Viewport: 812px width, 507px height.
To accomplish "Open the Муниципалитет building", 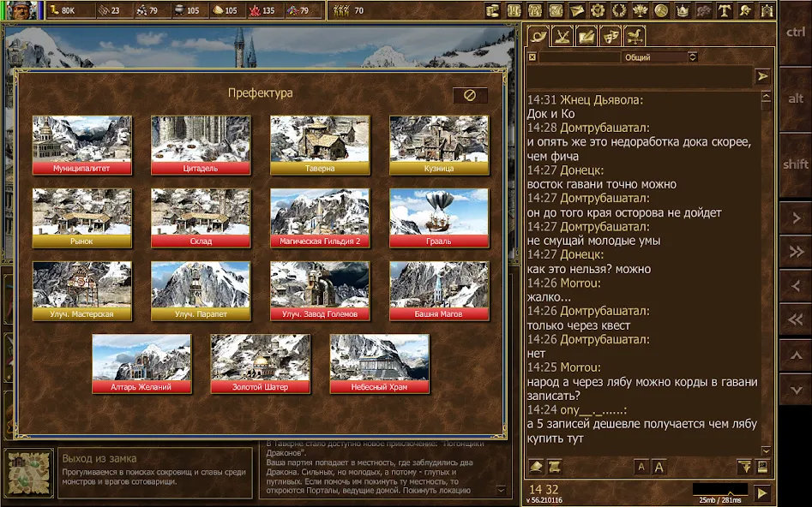I will click(x=82, y=146).
